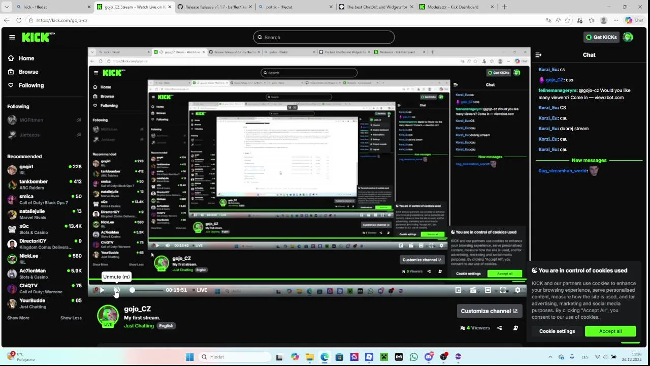Jump to New messages in chat
Viewport: 650px width, 366px height.
coord(589,161)
